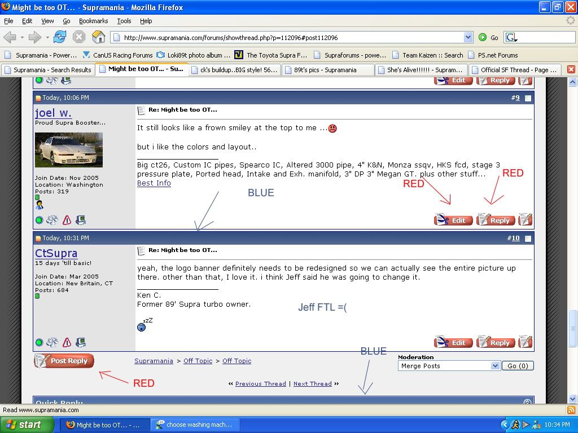Screen dimensions: 578x433
Task: Open the File menu
Action: 8,21
